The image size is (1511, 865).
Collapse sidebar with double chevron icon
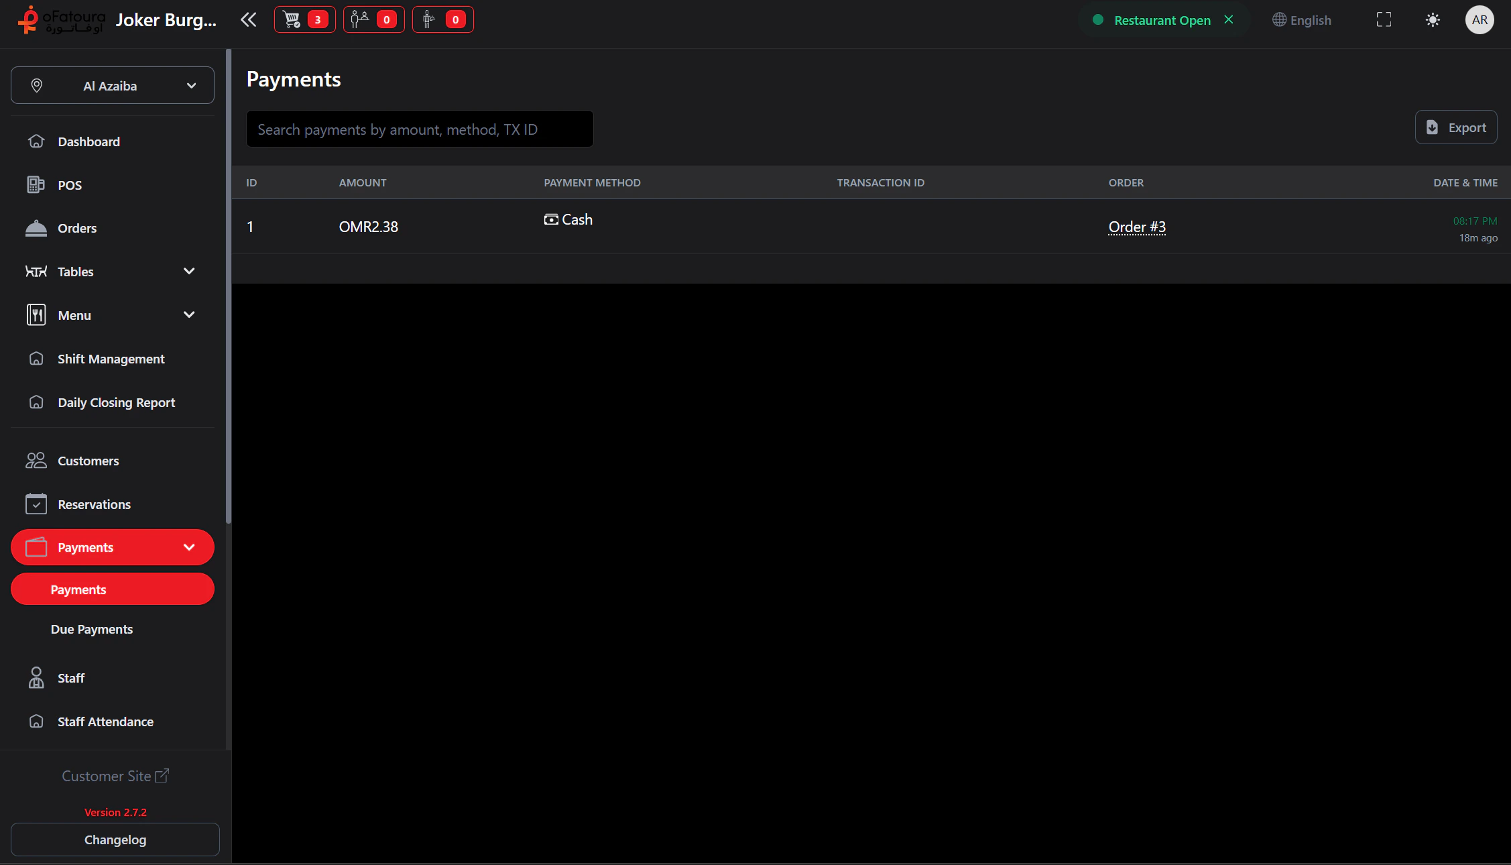[x=248, y=19]
